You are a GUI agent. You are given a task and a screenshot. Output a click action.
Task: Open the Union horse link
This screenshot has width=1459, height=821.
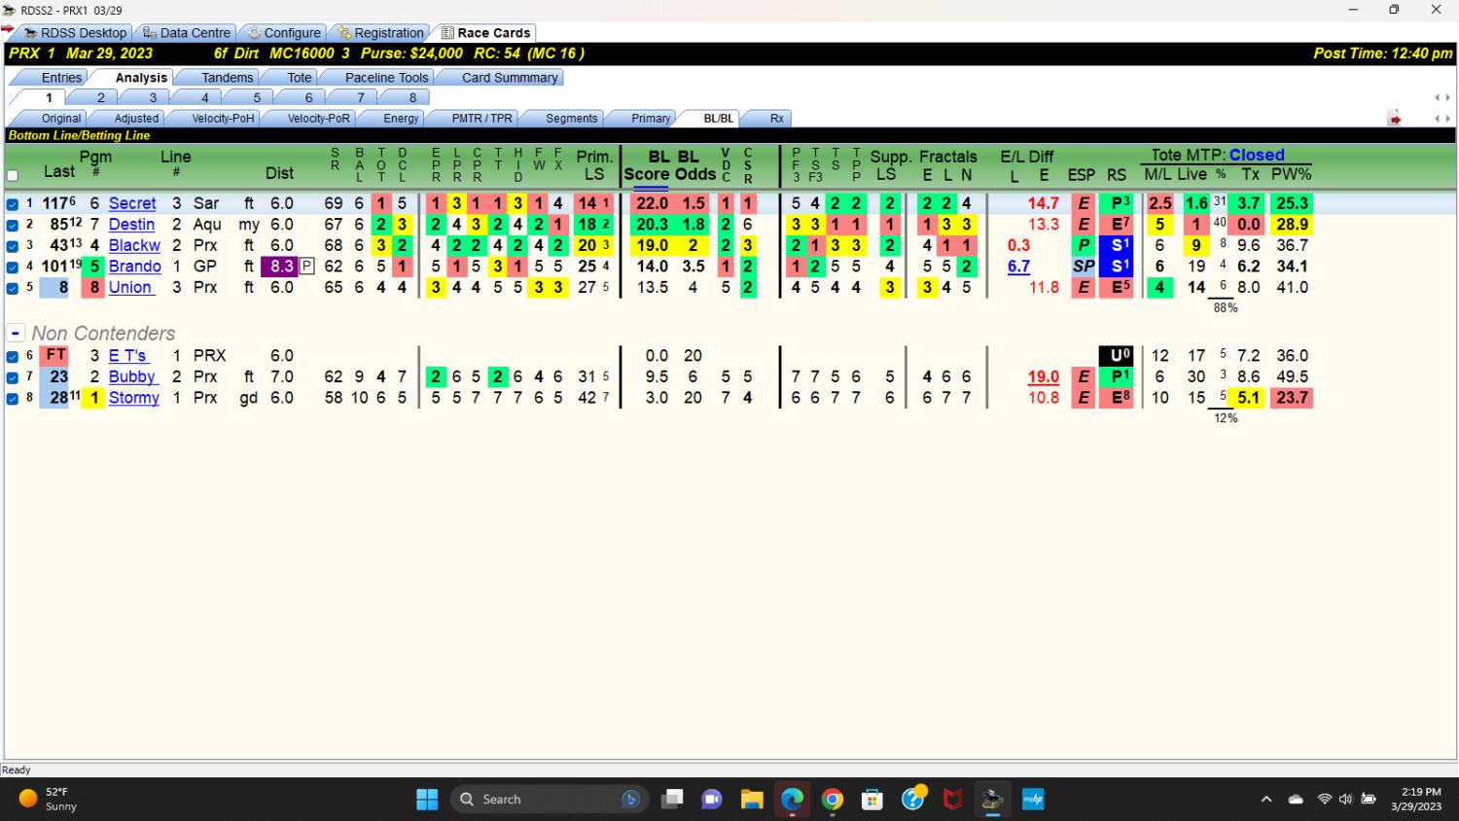tap(130, 287)
